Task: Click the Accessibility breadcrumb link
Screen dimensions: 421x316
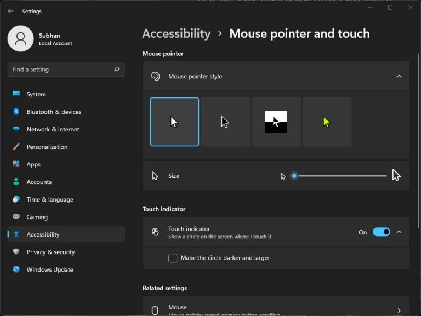Action: [177, 34]
